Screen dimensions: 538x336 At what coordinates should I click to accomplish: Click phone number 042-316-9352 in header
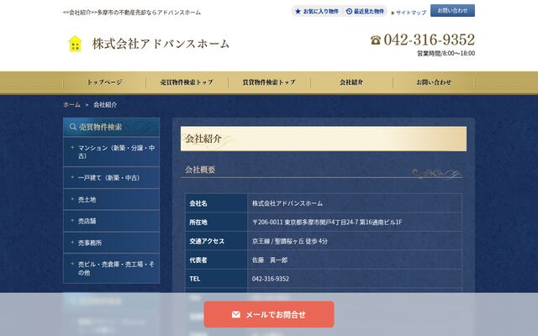point(430,39)
